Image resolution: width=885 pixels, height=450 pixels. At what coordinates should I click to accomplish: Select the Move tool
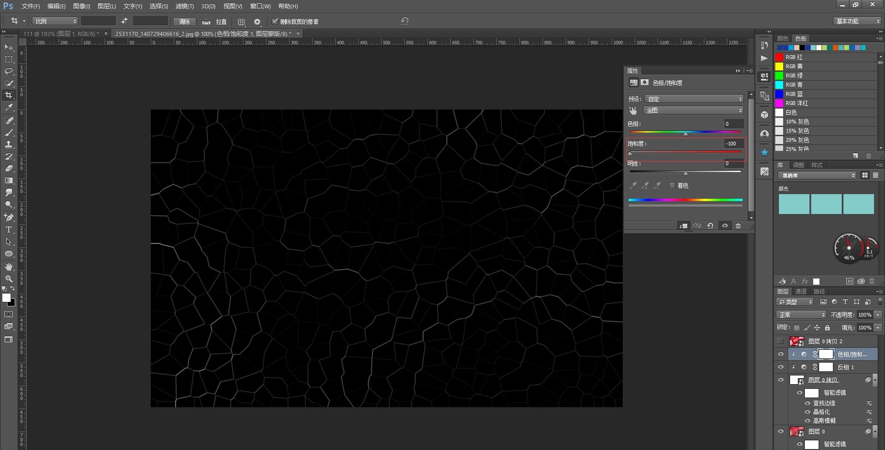(x=9, y=47)
